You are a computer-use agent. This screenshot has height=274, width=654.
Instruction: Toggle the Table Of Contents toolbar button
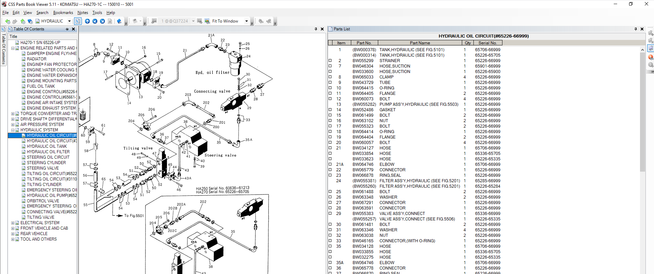[78, 21]
